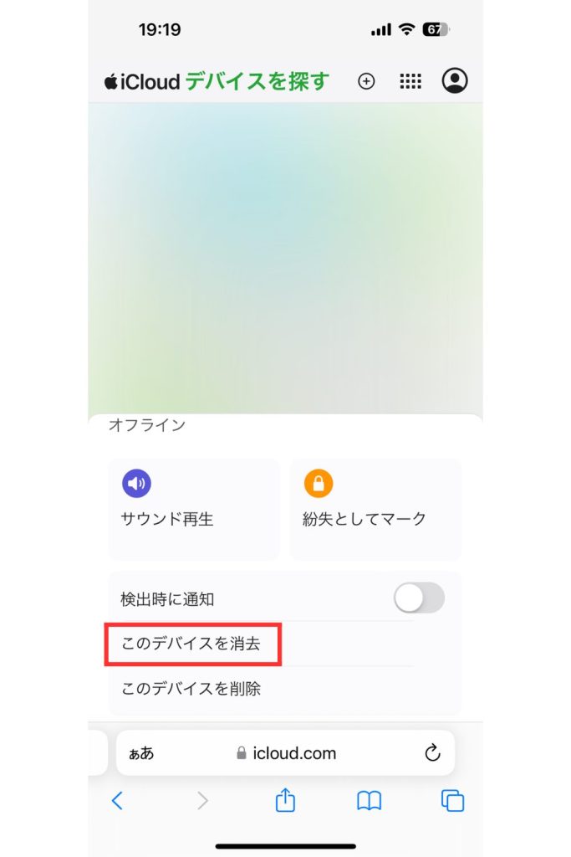Go back with Safari back arrow
Image resolution: width=571 pixels, height=857 pixels.
[117, 801]
